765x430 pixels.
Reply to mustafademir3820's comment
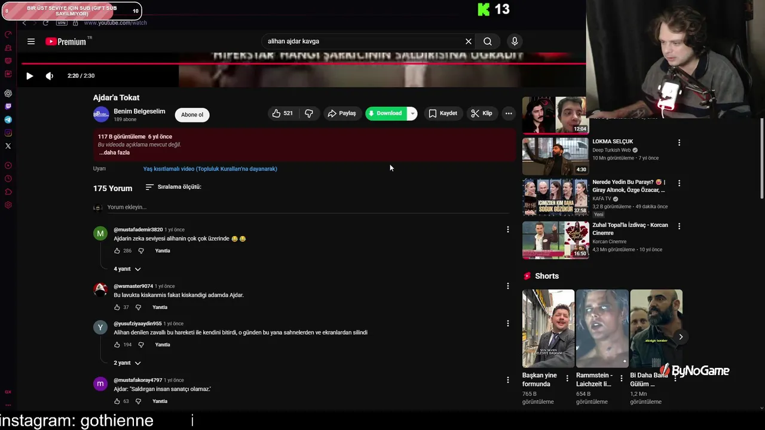163,251
